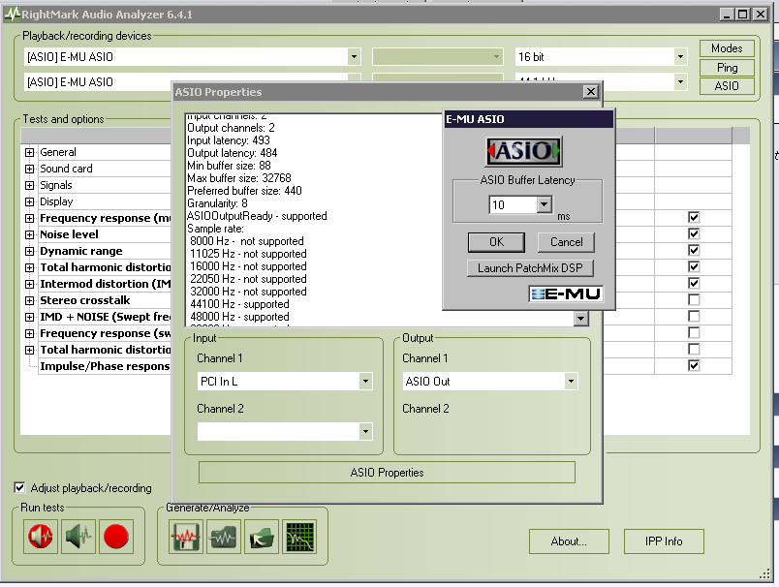Viewport: 779px width, 587px height.
Task: Click the ASIO Buffer Latency value field
Action: (514, 204)
